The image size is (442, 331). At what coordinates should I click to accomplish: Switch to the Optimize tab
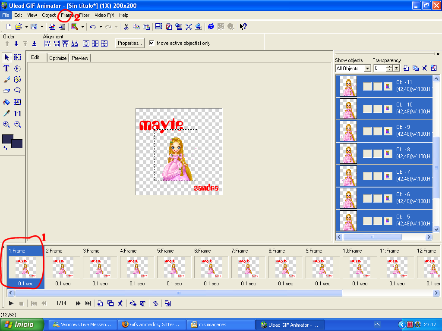pyautogui.click(x=58, y=58)
